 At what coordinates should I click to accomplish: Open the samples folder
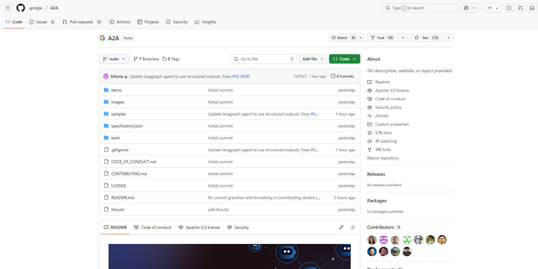(x=118, y=114)
